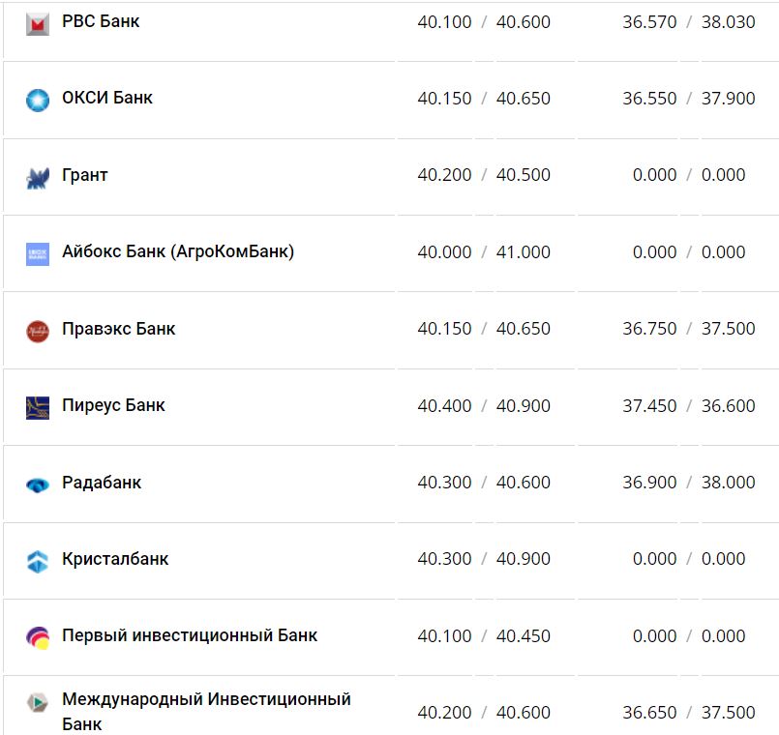Click the Кристалбанк logo icon
This screenshot has width=779, height=735.
38,561
